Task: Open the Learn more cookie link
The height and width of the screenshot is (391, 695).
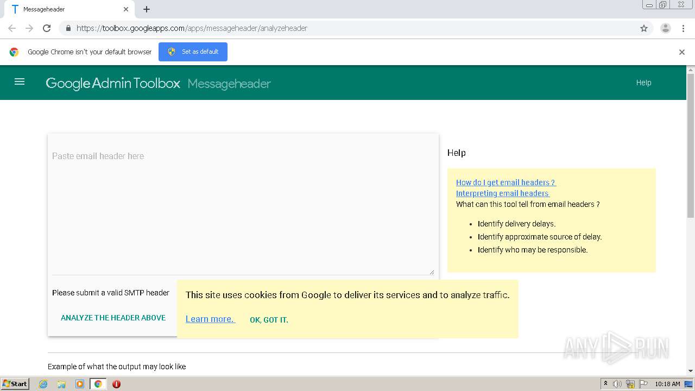Action: pos(210,319)
